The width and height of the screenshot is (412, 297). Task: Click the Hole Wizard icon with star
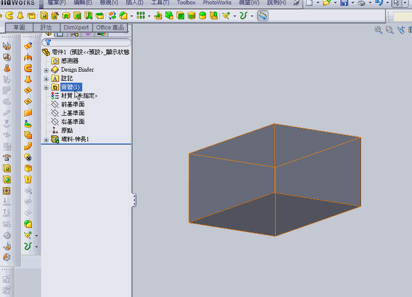click(x=55, y=16)
